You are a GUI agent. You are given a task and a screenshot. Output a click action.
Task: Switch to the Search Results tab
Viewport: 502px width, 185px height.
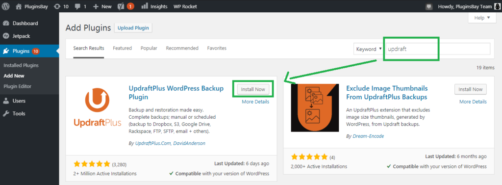89,48
